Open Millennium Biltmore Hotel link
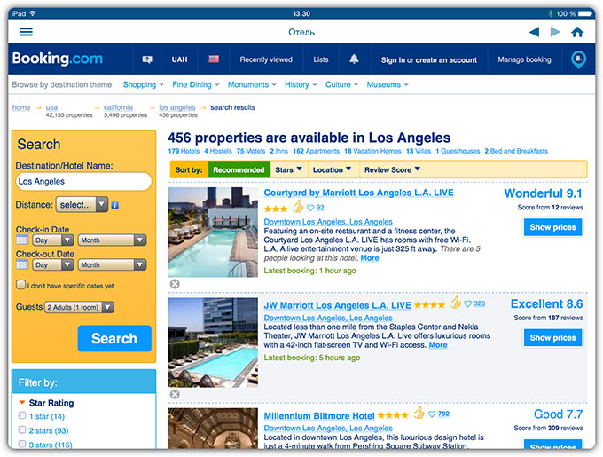 [x=319, y=416]
